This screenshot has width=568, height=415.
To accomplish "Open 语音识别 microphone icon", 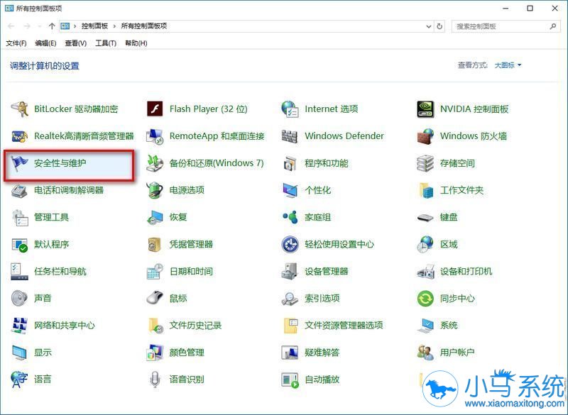I will click(x=155, y=380).
